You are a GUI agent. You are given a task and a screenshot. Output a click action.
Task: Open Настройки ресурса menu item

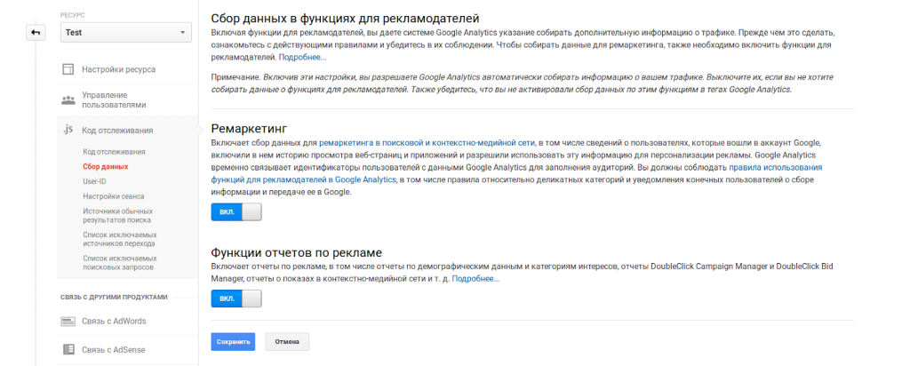pos(118,69)
